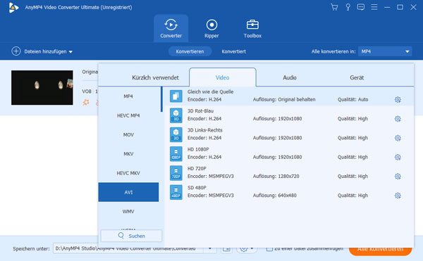Open the shopping cart icon
Image resolution: width=423 pixels, height=261 pixels.
coord(334,7)
